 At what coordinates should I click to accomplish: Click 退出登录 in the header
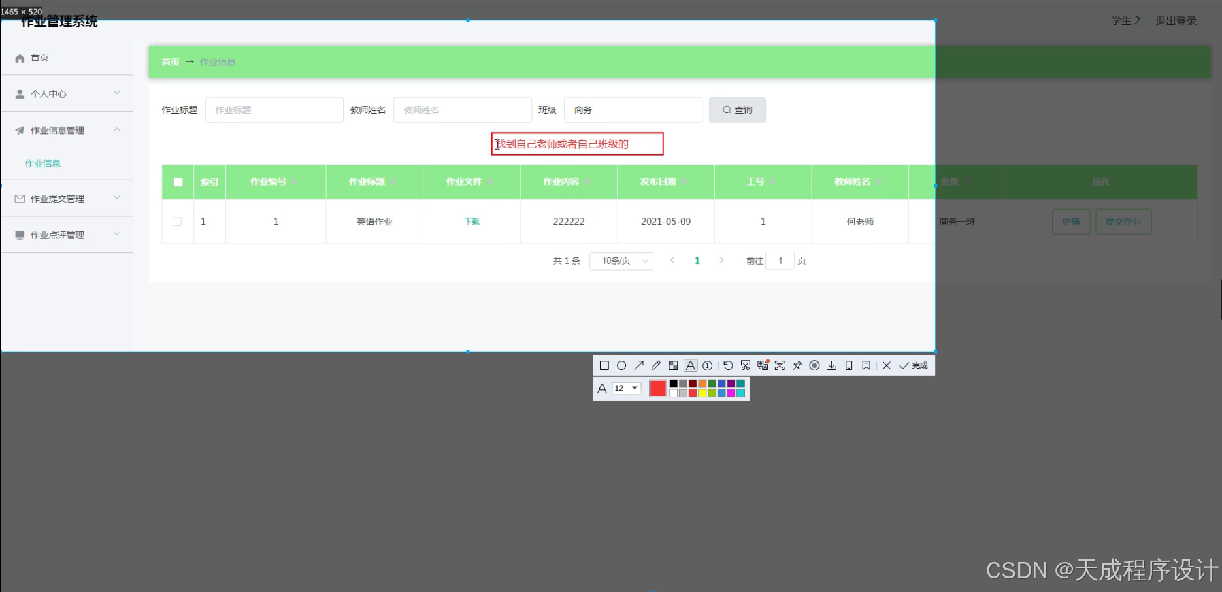[1176, 21]
